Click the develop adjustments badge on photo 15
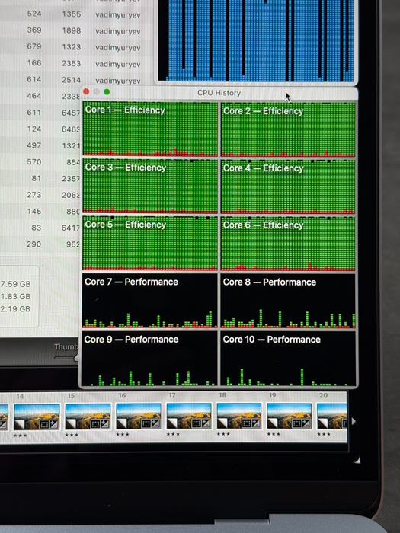The height and width of the screenshot is (533, 400). pyautogui.click(x=104, y=424)
